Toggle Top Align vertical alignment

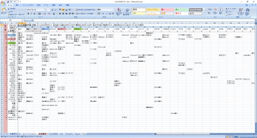click(60, 10)
